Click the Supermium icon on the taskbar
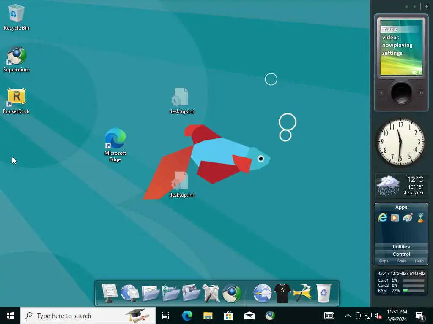Screen dimensions: 433x324 coord(270,316)
